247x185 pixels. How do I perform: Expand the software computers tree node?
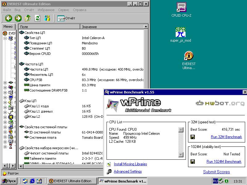5,127
